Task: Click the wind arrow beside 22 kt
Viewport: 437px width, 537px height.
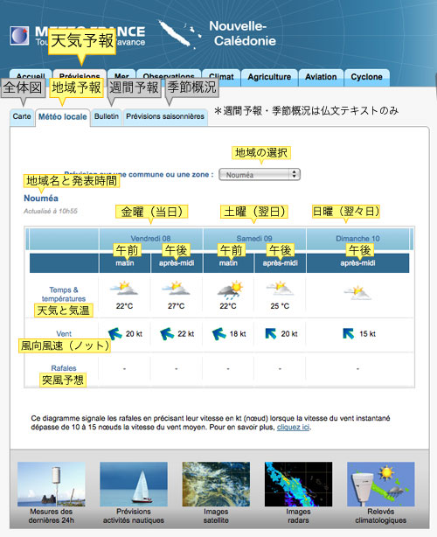Action: click(x=167, y=333)
